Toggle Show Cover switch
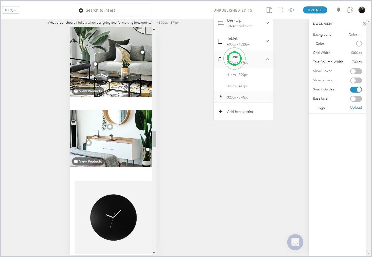This screenshot has height=257, width=372. point(356,71)
